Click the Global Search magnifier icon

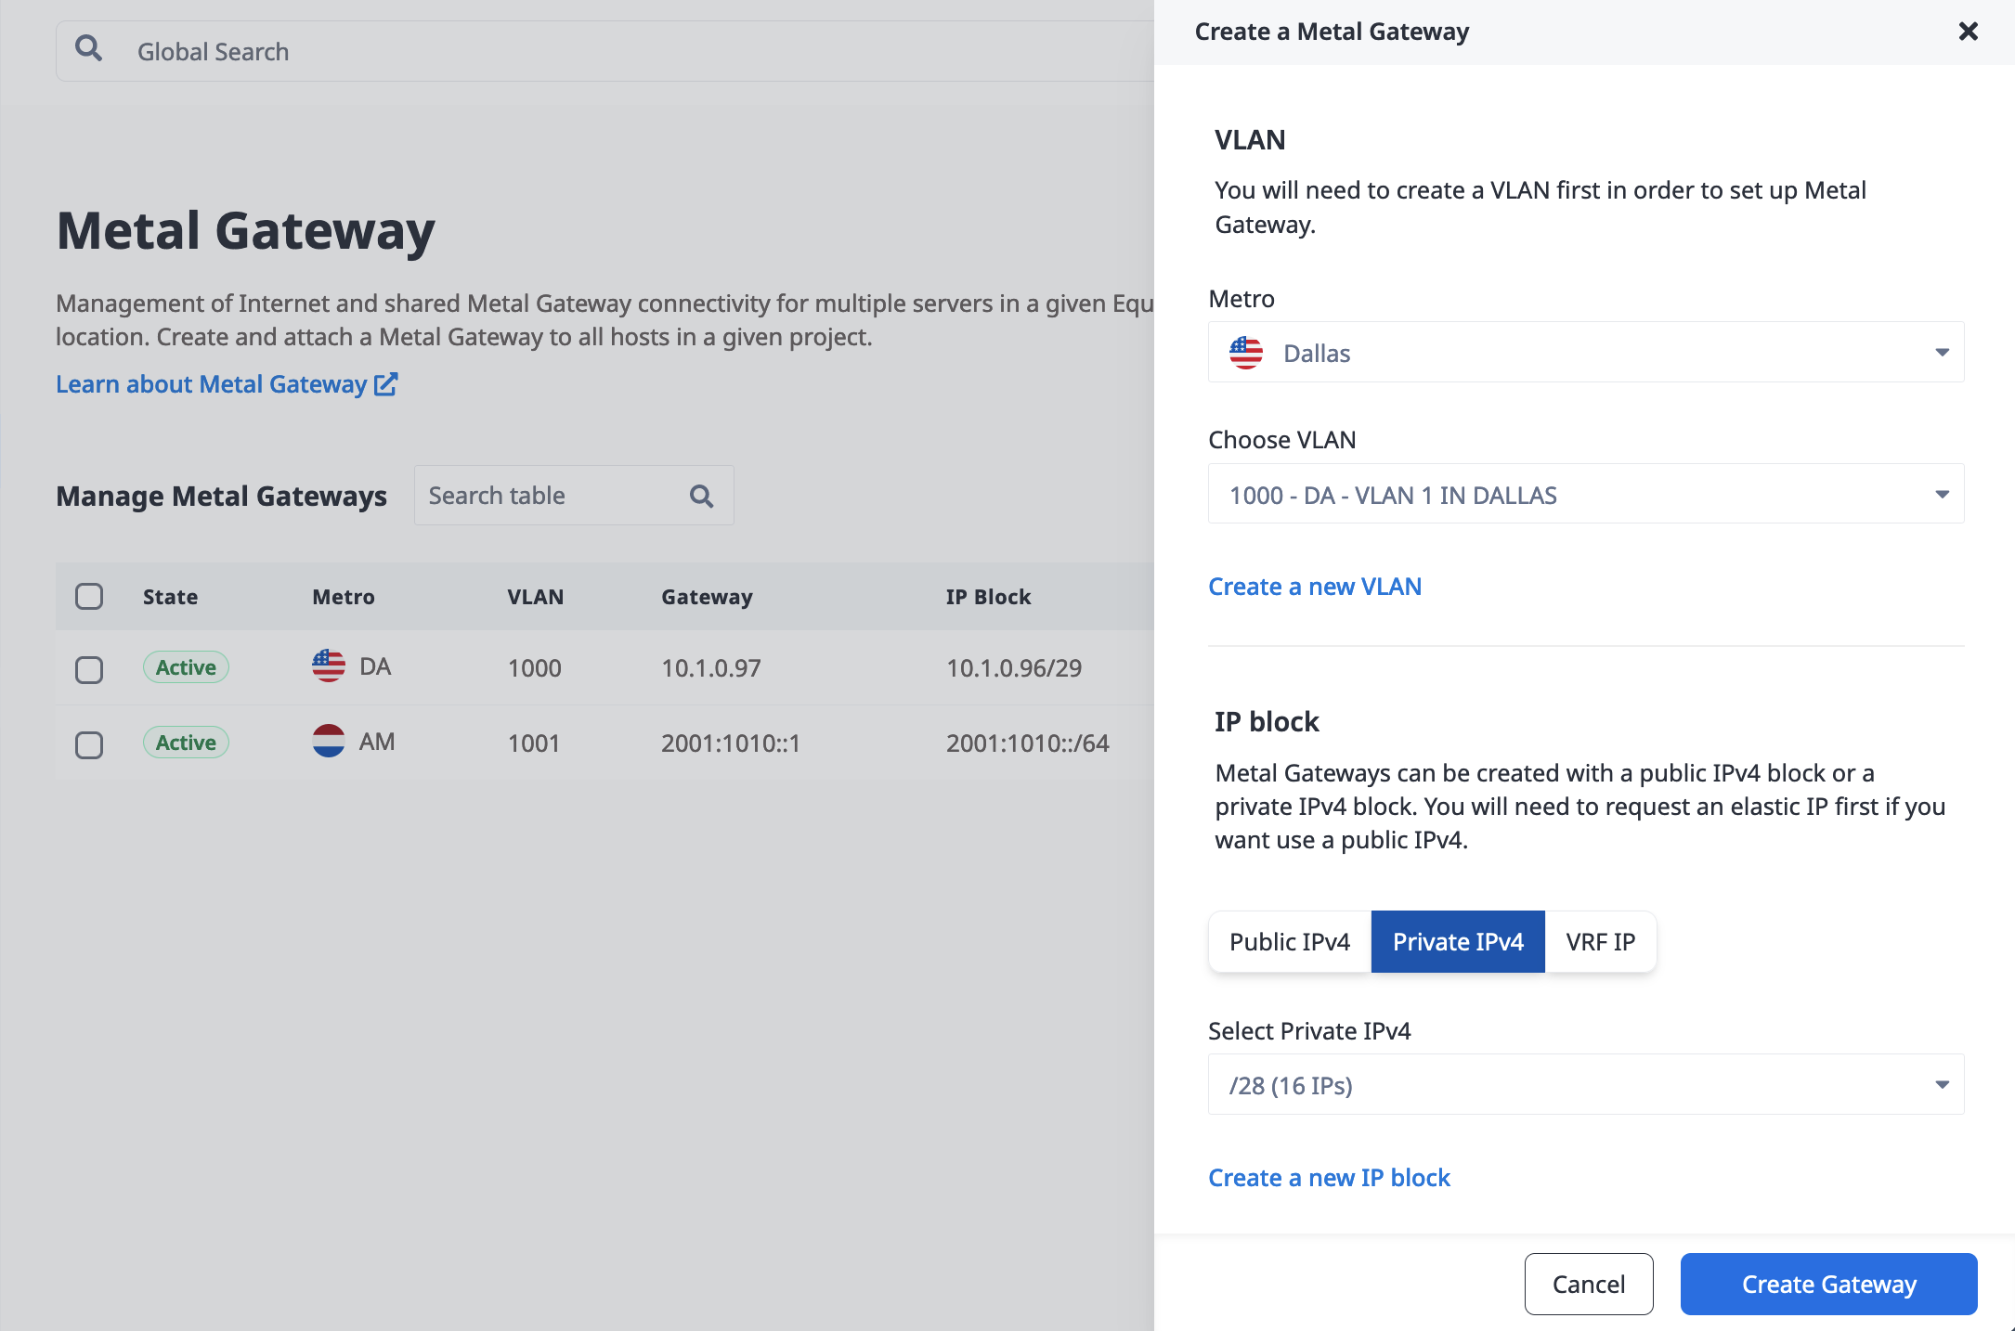89,48
